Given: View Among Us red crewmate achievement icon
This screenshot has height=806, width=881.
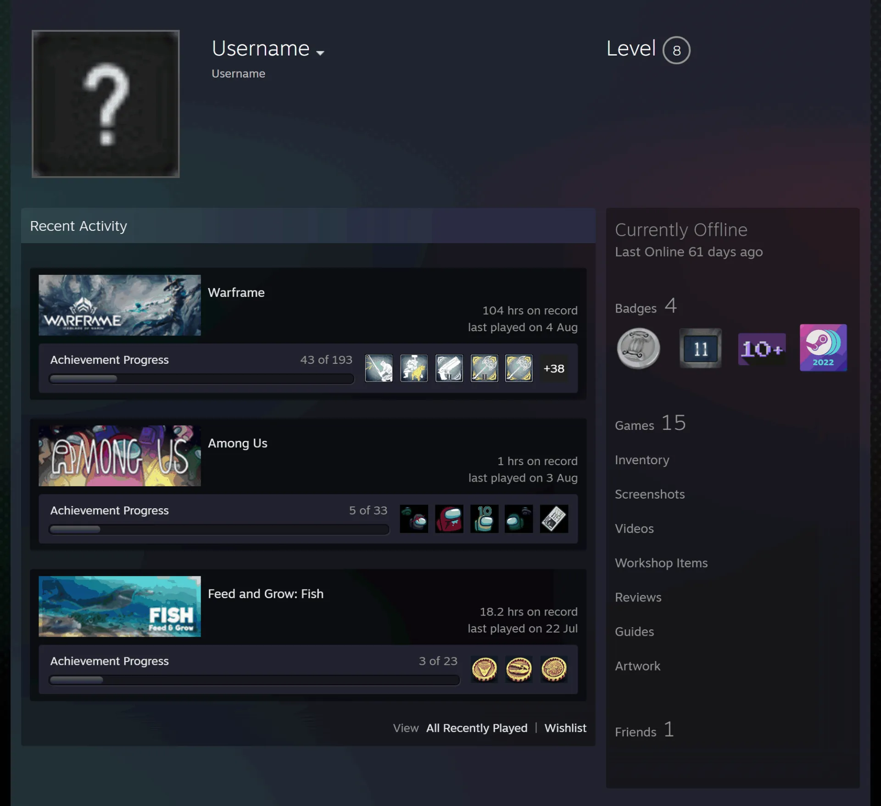Looking at the screenshot, I should tap(449, 519).
